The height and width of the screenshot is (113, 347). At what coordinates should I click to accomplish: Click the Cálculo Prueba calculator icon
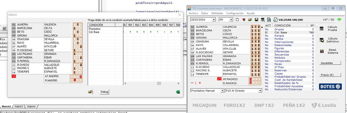pyautogui.click(x=322, y=29)
